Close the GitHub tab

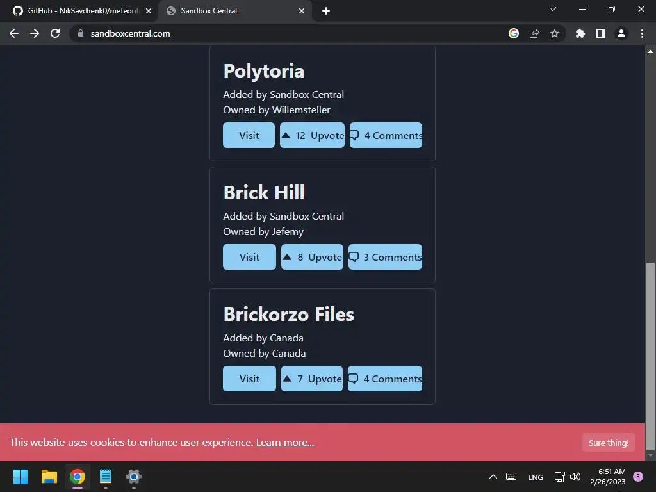(x=149, y=11)
